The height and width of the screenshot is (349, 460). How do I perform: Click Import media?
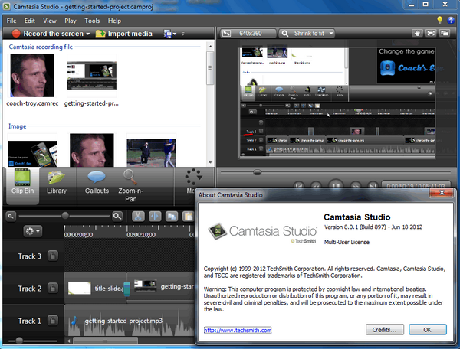(123, 34)
